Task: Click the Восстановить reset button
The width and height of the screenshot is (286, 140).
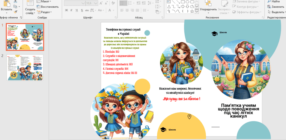Action: coord(47,7)
